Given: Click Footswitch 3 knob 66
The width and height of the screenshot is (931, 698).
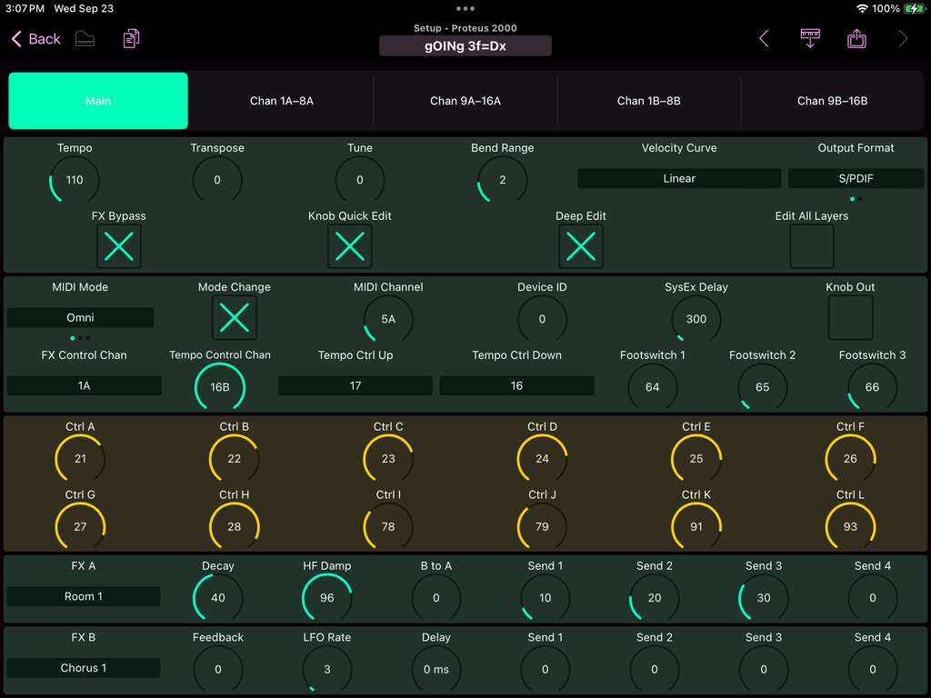Looking at the screenshot, I should coord(872,387).
